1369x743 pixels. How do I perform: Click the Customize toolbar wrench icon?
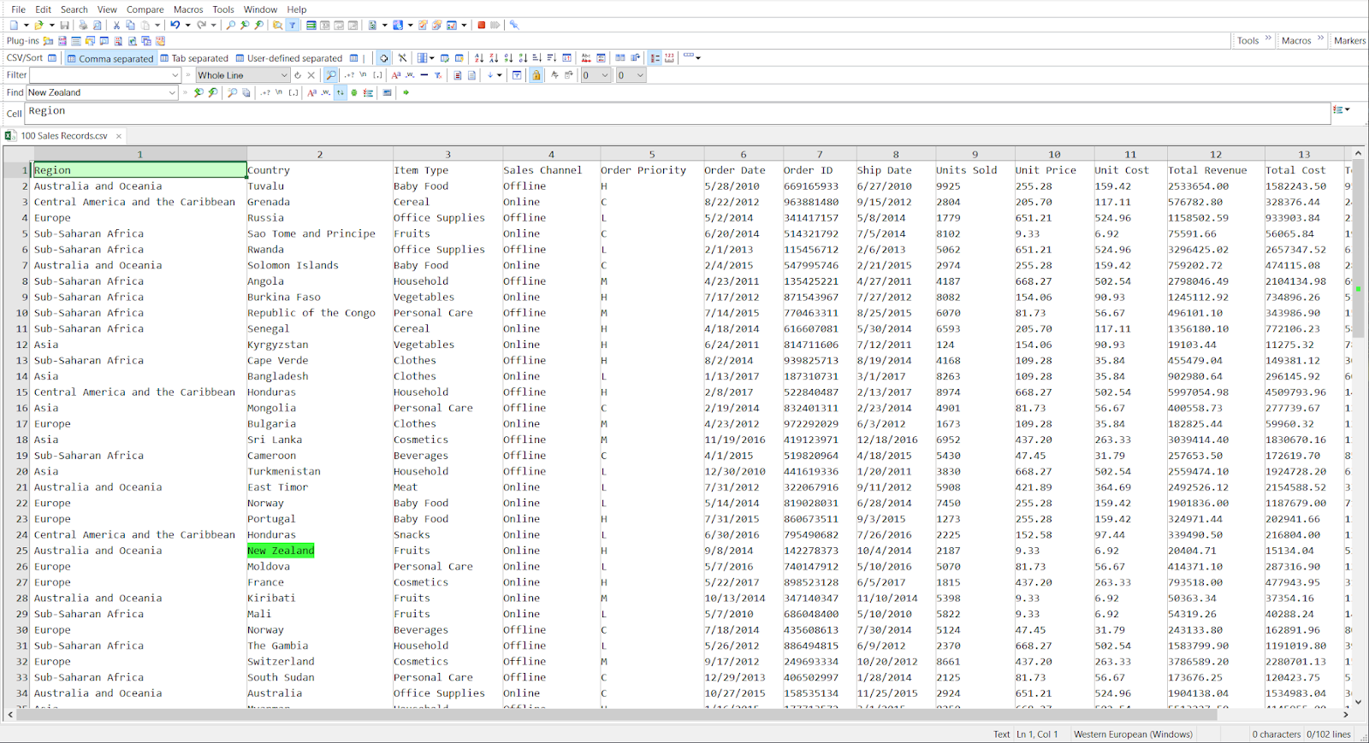514,25
